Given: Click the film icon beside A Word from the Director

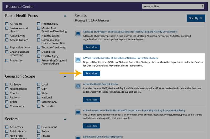Looking at the screenshot, I should pos(78,60).
